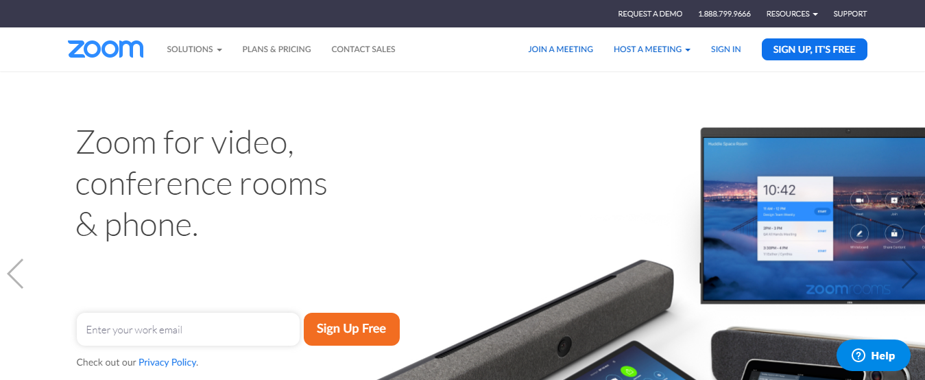This screenshot has height=380, width=925.
Task: Open the Privacy Policy link
Action: point(168,362)
